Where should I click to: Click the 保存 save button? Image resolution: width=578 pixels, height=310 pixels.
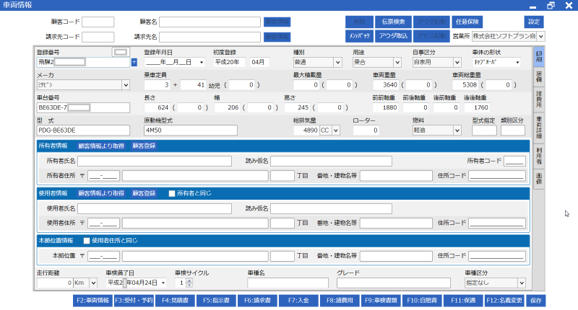click(x=535, y=300)
